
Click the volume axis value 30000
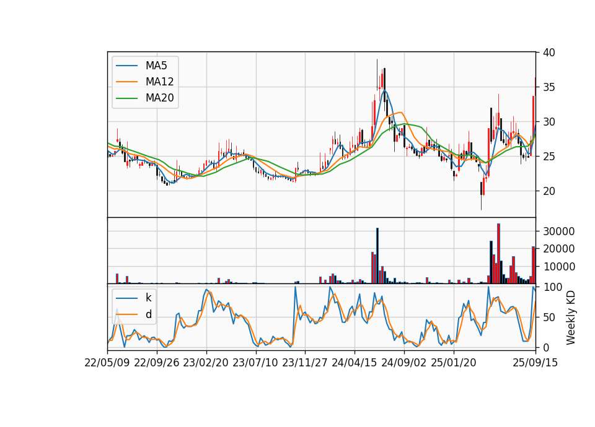(558, 231)
